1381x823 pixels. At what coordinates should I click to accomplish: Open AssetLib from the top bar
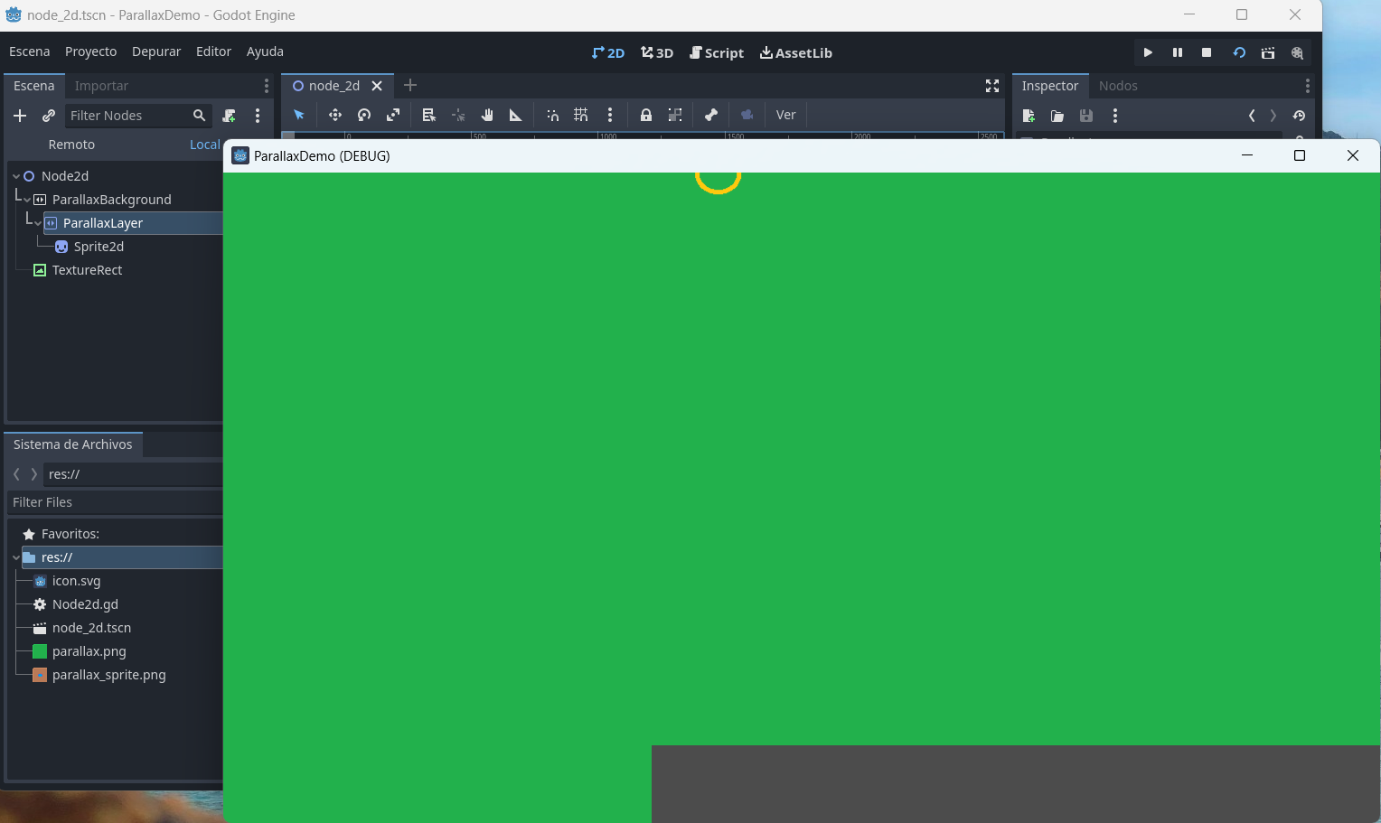click(x=795, y=52)
